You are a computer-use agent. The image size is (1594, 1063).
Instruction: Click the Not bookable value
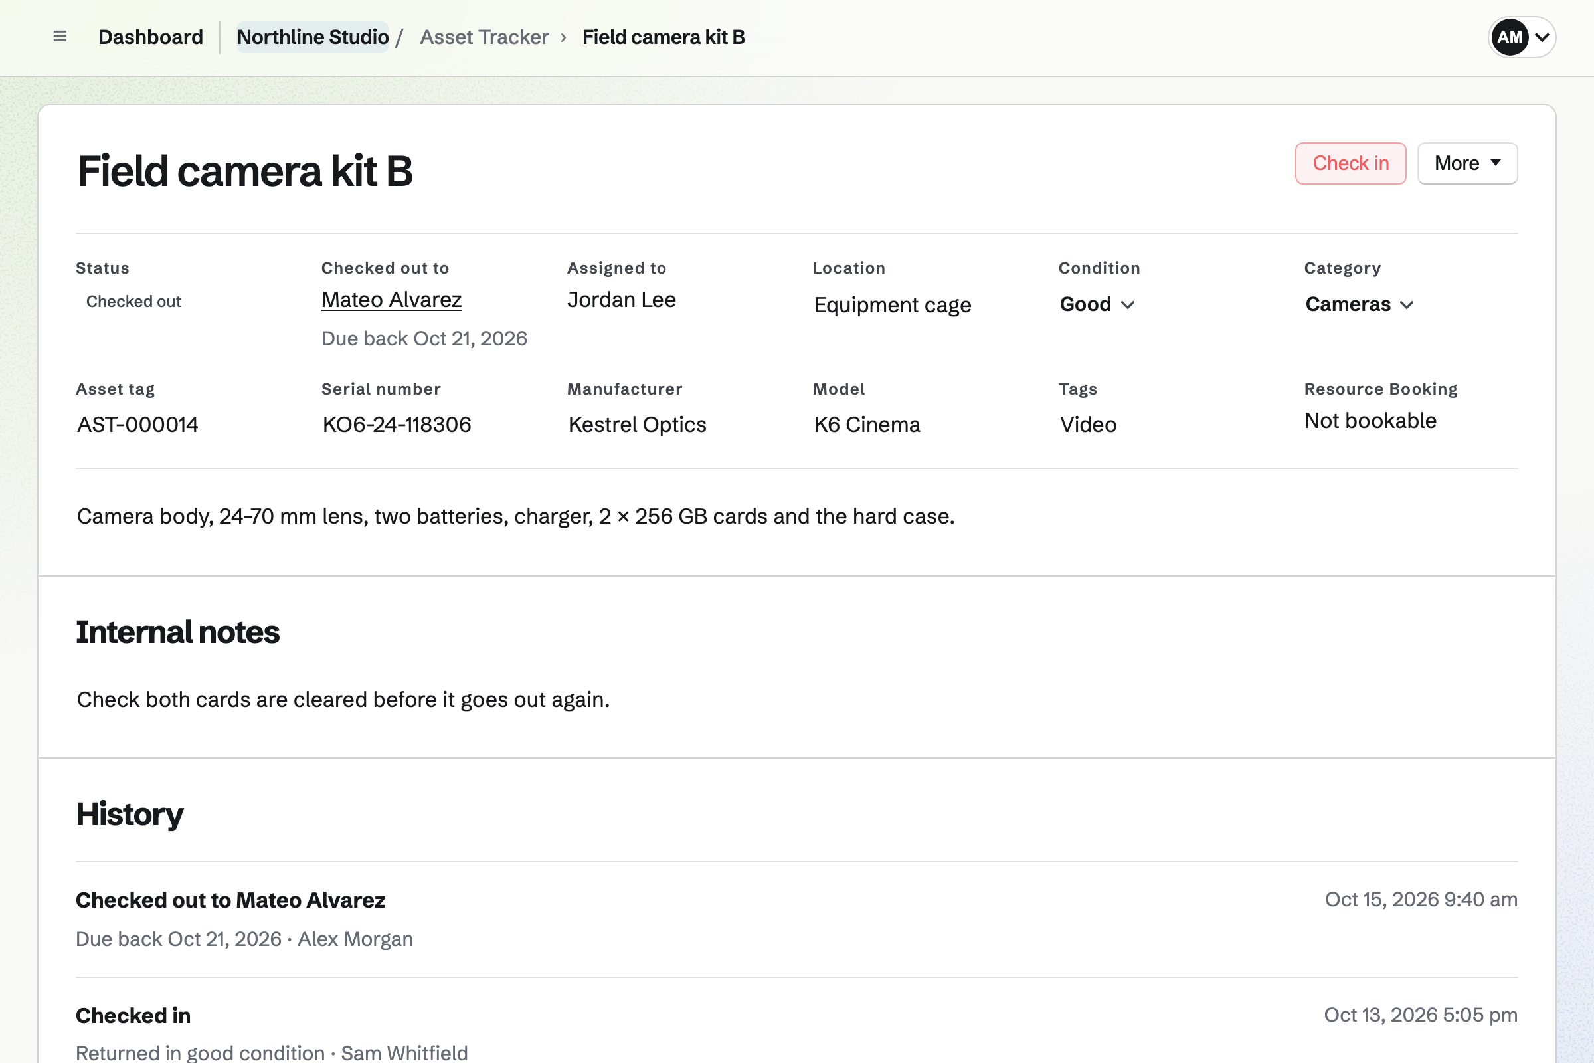1370,421
